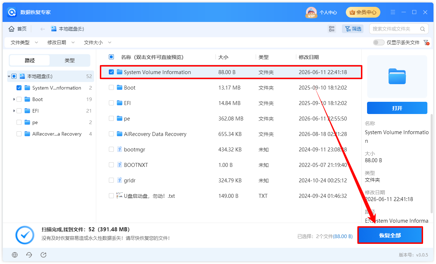Click the Boot folder icon in file list

click(120, 87)
